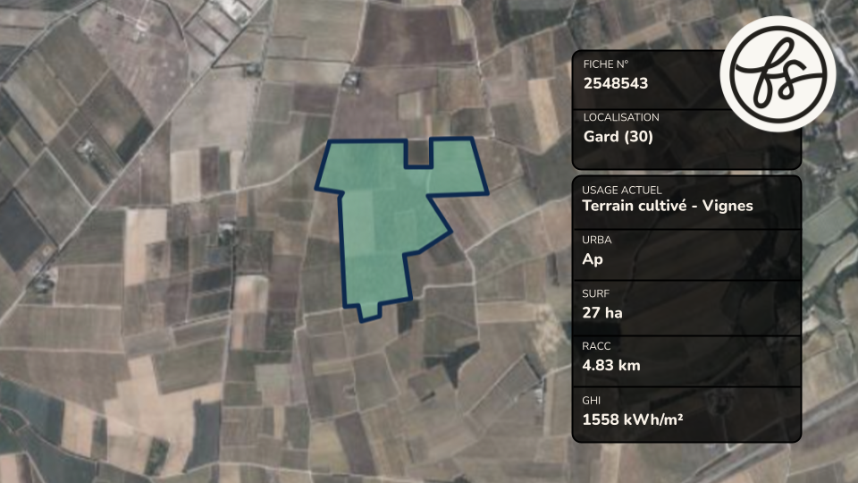
Task: Click the 1558 kWh/m² irradiation value
Action: click(x=633, y=419)
